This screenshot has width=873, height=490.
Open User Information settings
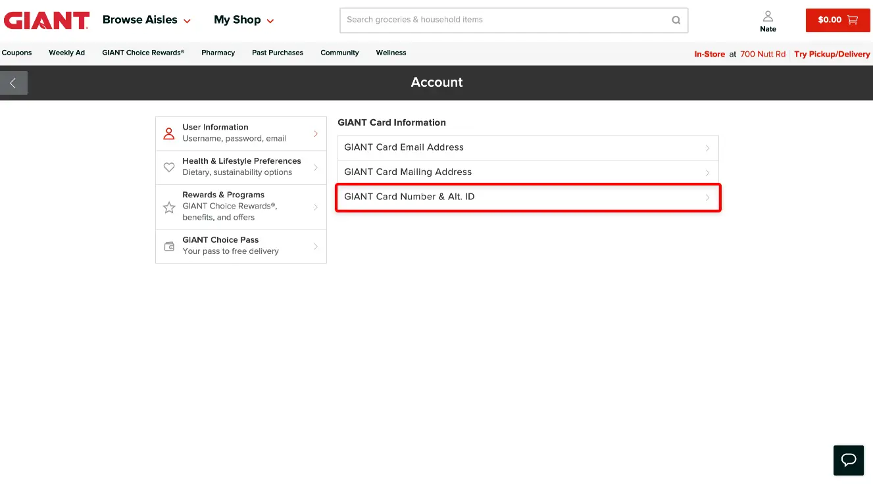(241, 134)
